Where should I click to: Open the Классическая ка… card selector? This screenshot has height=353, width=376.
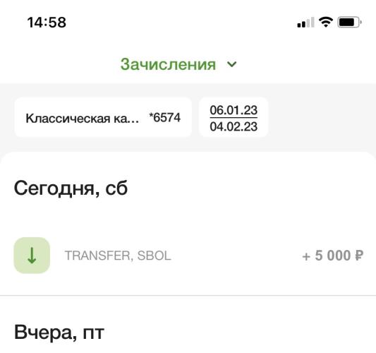(x=103, y=117)
